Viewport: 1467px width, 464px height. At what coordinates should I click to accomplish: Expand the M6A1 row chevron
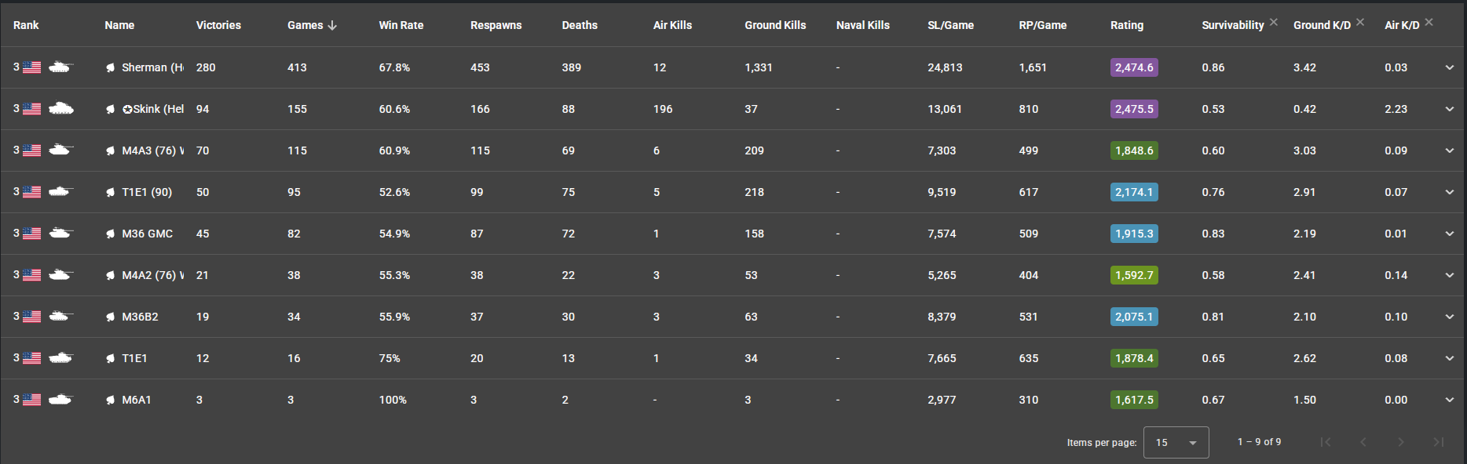[x=1450, y=400]
